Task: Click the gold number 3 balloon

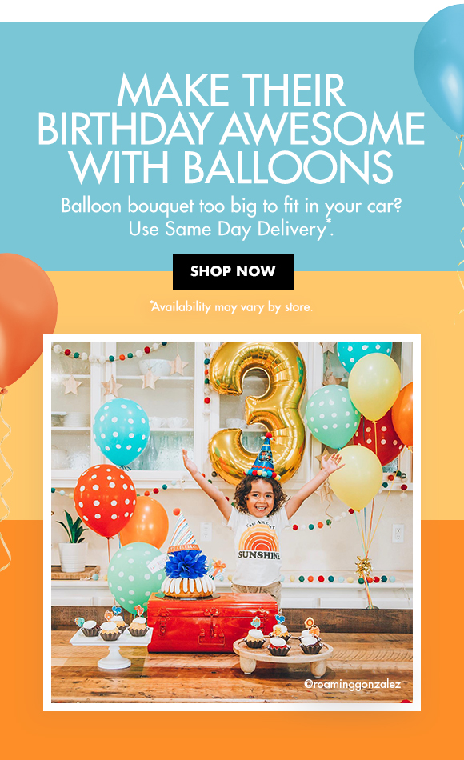Action: click(x=258, y=411)
